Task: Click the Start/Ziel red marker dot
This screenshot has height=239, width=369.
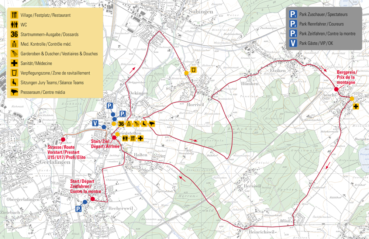Action: pos(114,138)
